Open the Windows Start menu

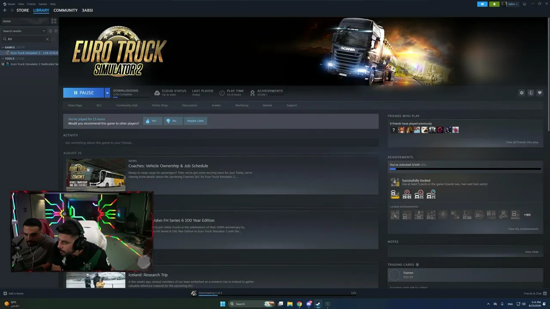point(223,304)
